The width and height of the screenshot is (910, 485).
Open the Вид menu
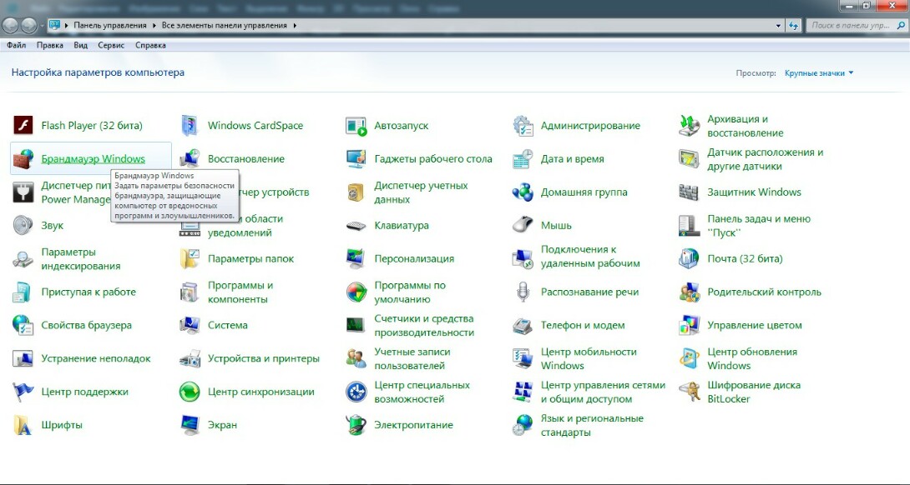[x=81, y=45]
